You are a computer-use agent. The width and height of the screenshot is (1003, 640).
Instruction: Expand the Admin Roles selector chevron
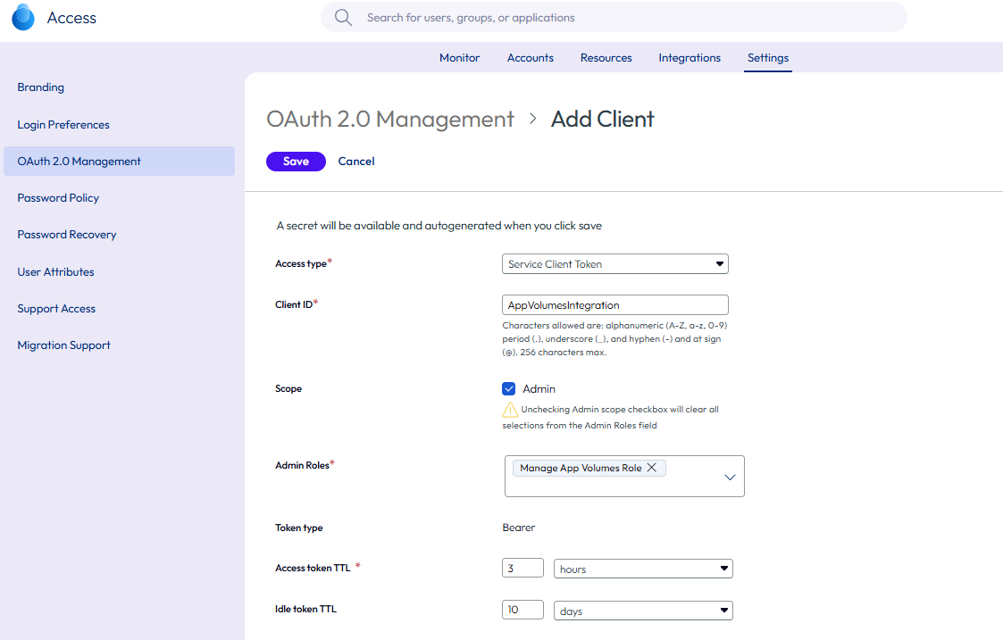tap(730, 477)
